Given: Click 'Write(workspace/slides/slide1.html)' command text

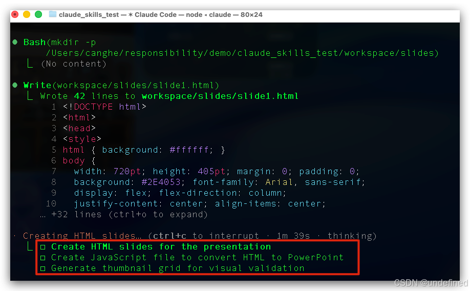Looking at the screenshot, I should (121, 86).
